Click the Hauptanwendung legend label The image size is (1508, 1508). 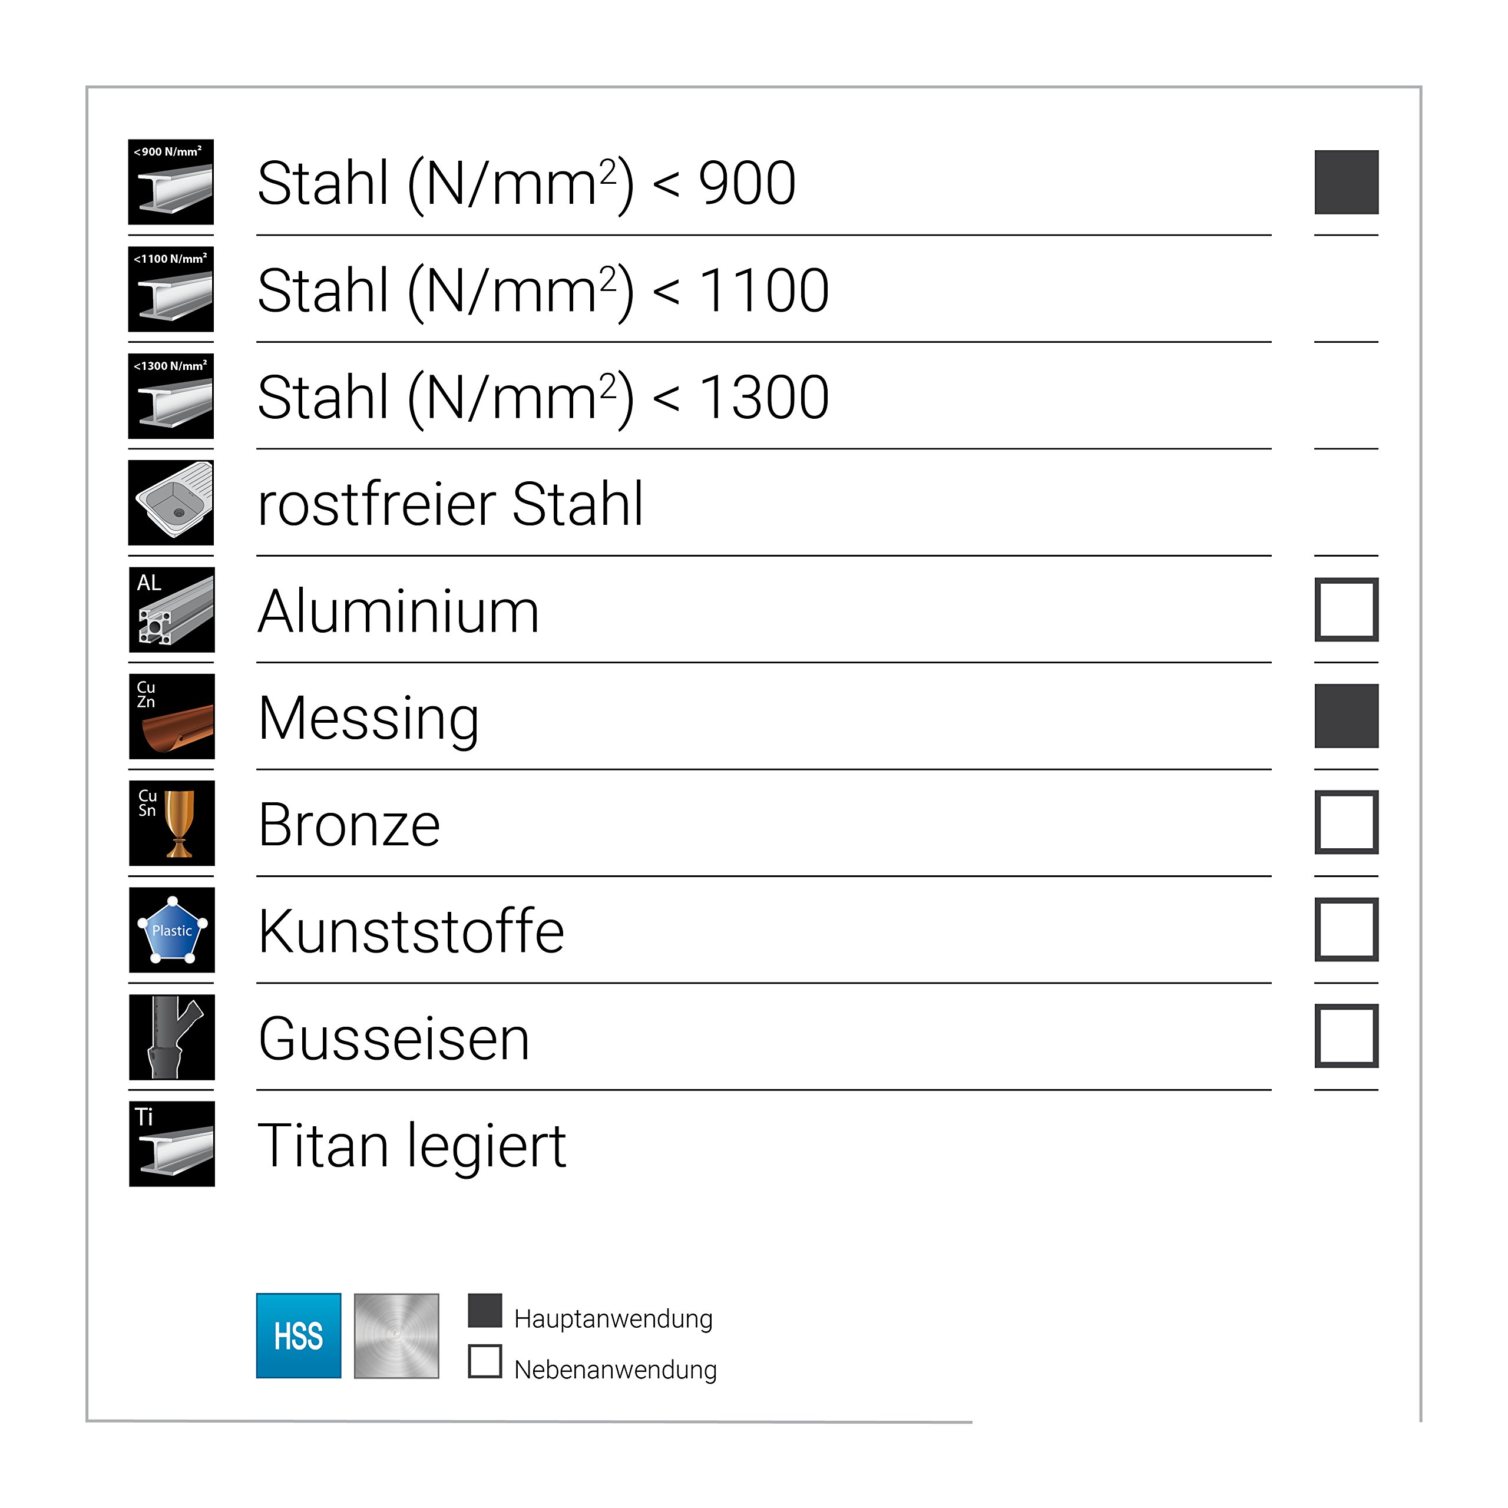pos(613,1319)
